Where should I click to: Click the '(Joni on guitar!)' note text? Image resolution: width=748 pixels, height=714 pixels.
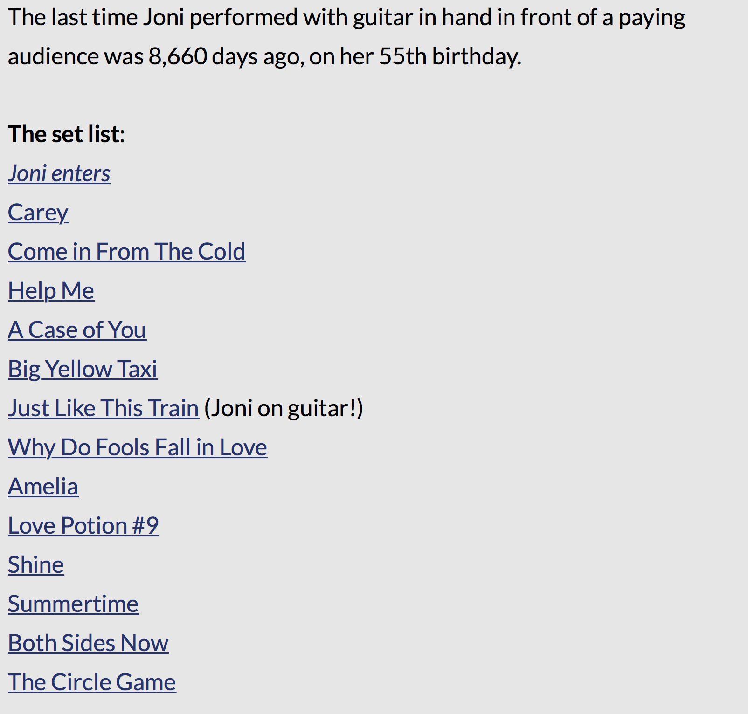pos(284,409)
